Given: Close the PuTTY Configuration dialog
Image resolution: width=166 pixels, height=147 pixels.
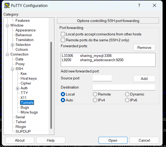Looking at the screenshot, I should [x=154, y=5].
